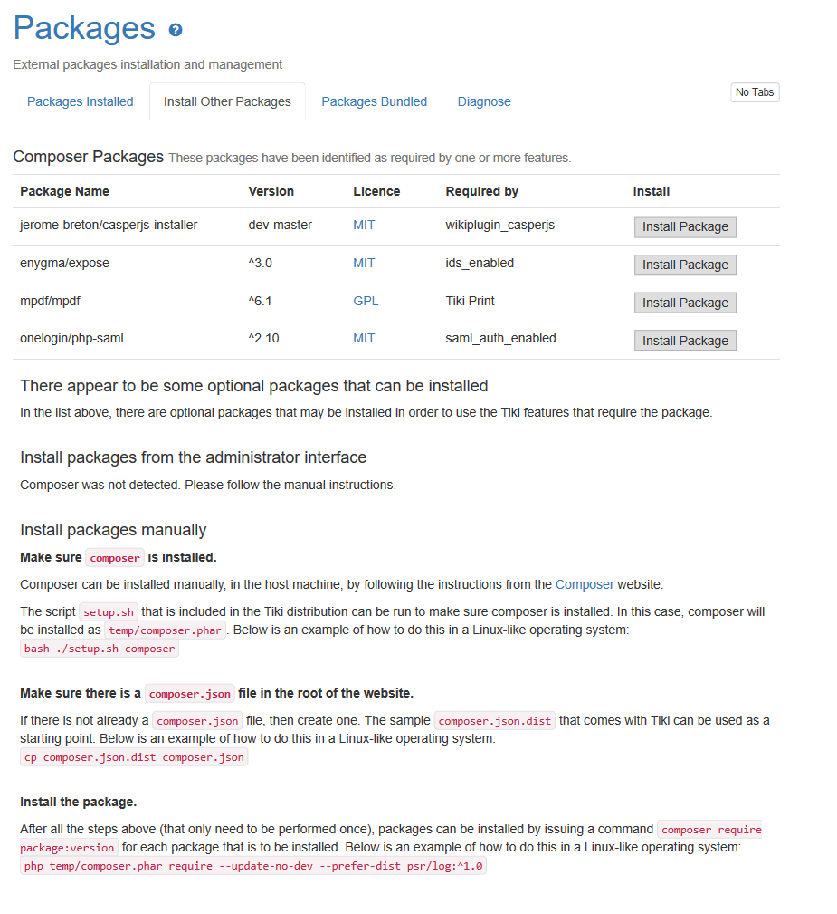Install the jerome-breton/casperjs-installer package

click(x=685, y=226)
